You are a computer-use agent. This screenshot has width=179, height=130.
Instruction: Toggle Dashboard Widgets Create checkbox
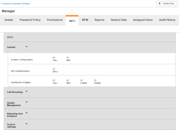click(82, 80)
